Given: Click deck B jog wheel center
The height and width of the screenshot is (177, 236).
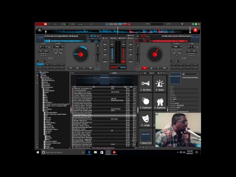Looking at the screenshot, I should point(155,55).
